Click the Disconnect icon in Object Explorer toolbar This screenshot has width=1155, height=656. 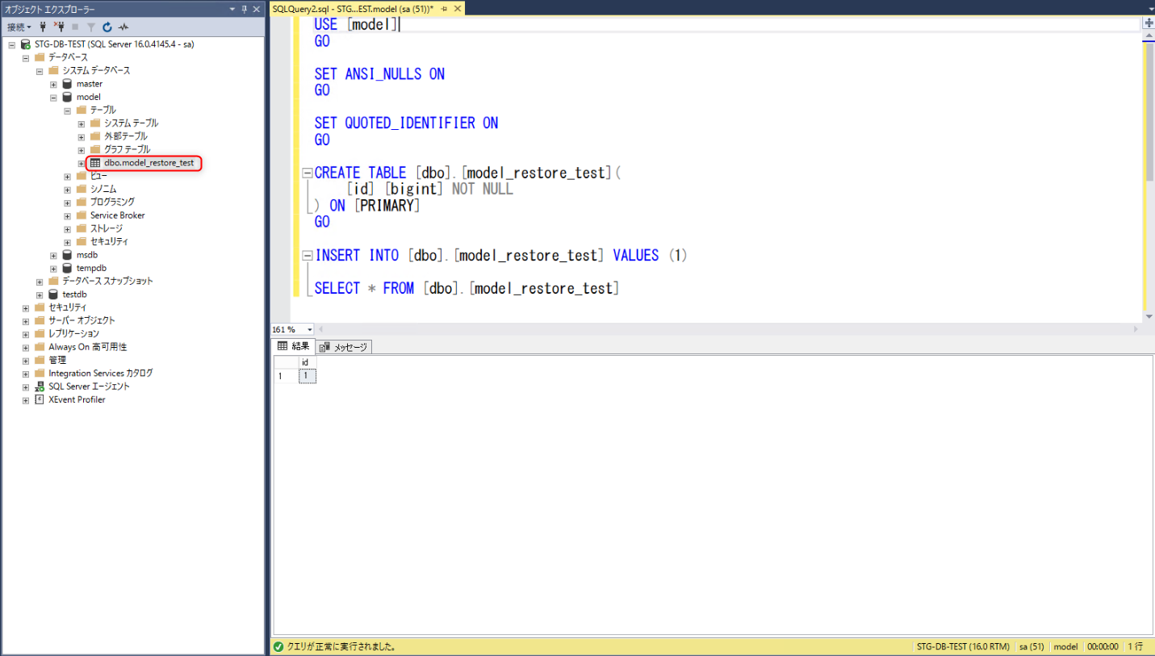(60, 27)
